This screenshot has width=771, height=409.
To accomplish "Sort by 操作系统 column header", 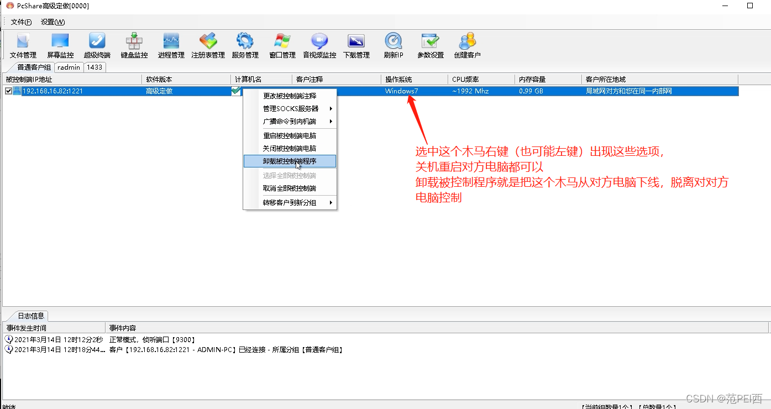I will 415,80.
